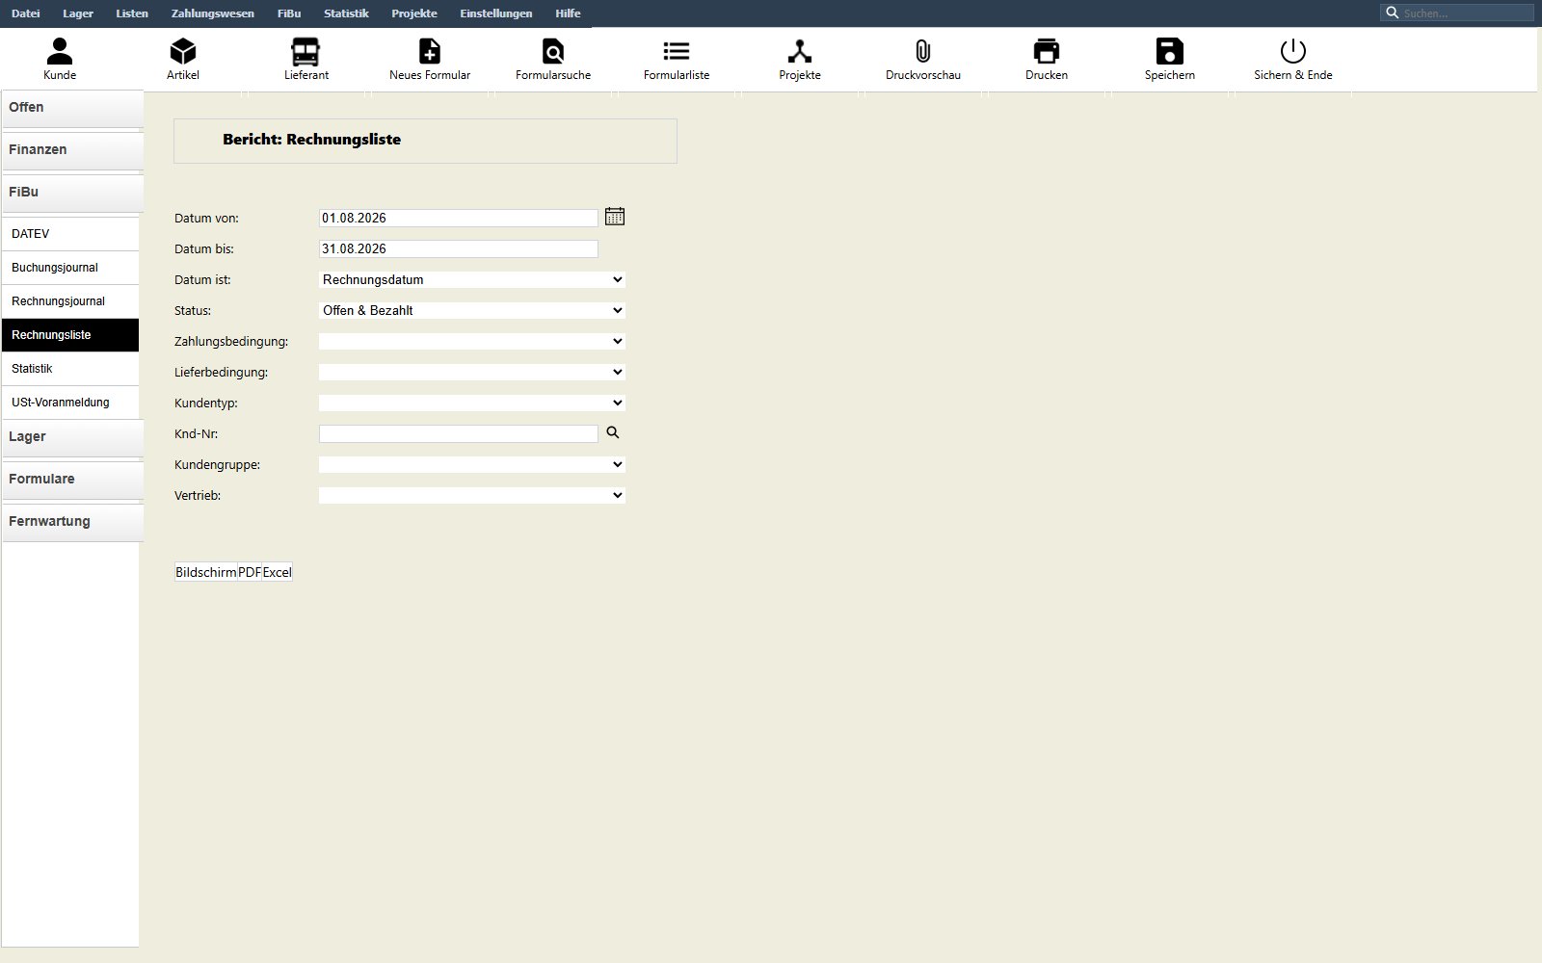Show the Formularliste list icon
The image size is (1542, 963).
(677, 51)
